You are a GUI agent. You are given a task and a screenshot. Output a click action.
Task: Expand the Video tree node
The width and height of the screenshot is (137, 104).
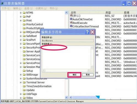click(x=21, y=98)
